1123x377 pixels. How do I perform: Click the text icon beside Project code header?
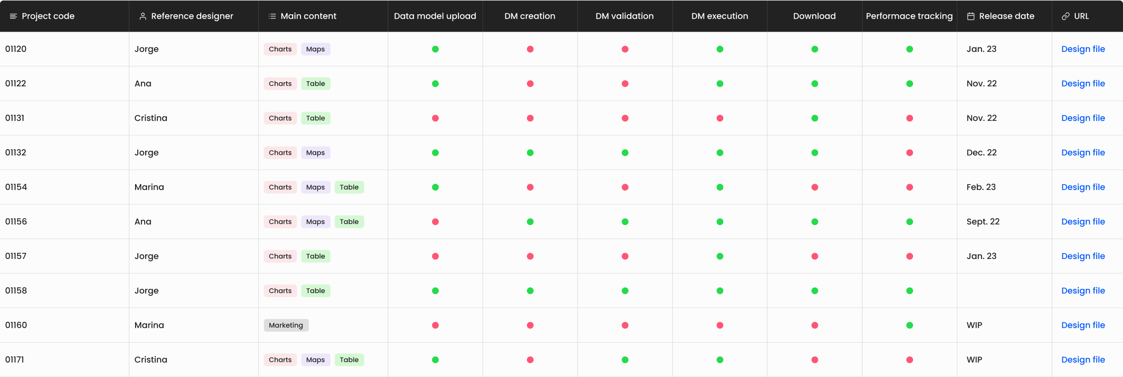pos(13,16)
